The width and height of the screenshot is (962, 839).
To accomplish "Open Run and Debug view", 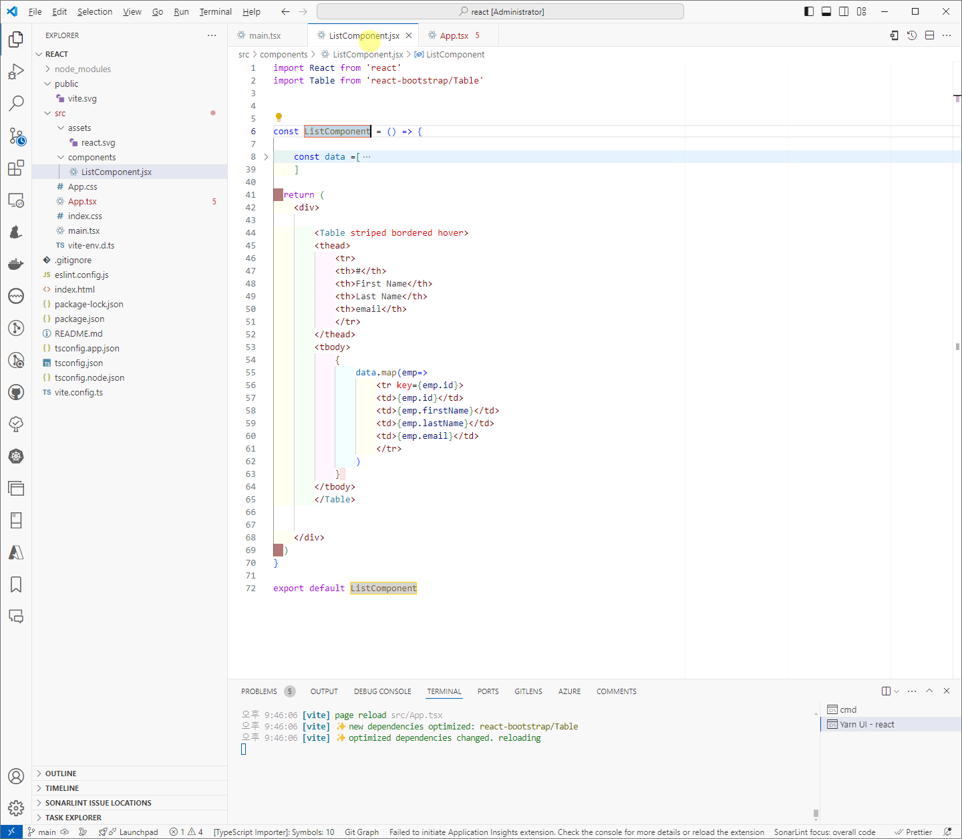I will (16, 71).
